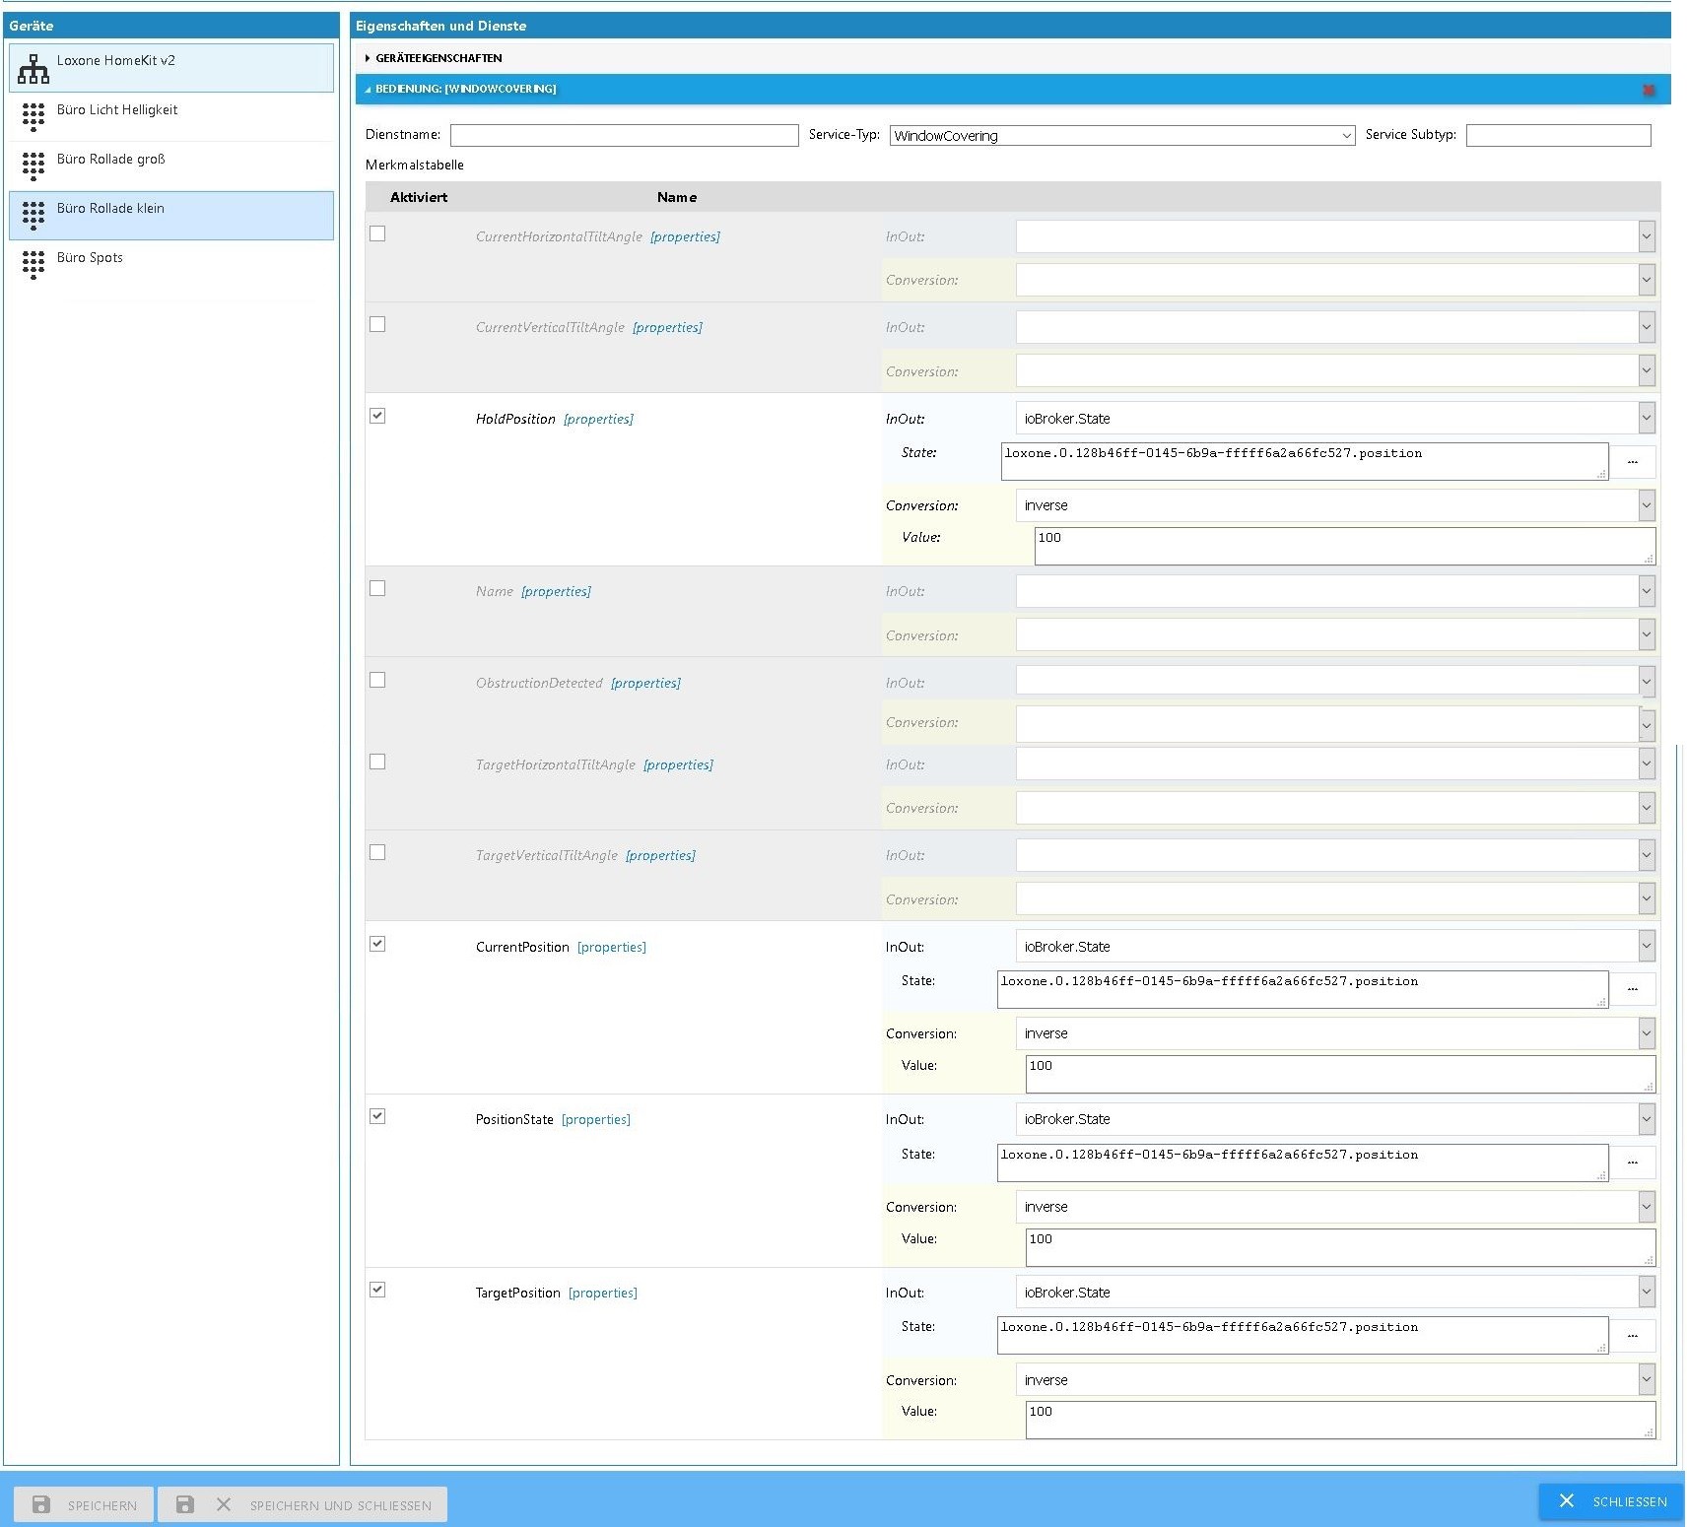Enable the CurrentVerticalTiltAngle characteristic
This screenshot has width=1687, height=1527.
tap(377, 324)
